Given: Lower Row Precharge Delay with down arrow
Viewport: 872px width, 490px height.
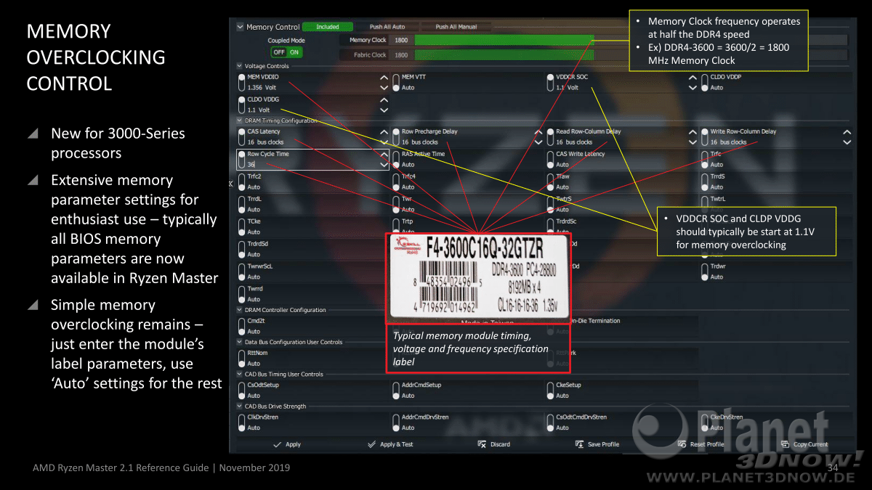Looking at the screenshot, I should 538,142.
